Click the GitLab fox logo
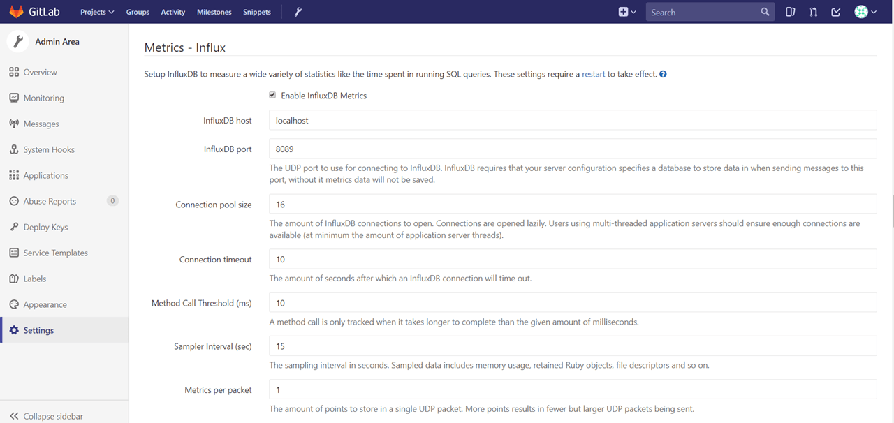The height and width of the screenshot is (423, 894). pyautogui.click(x=15, y=12)
